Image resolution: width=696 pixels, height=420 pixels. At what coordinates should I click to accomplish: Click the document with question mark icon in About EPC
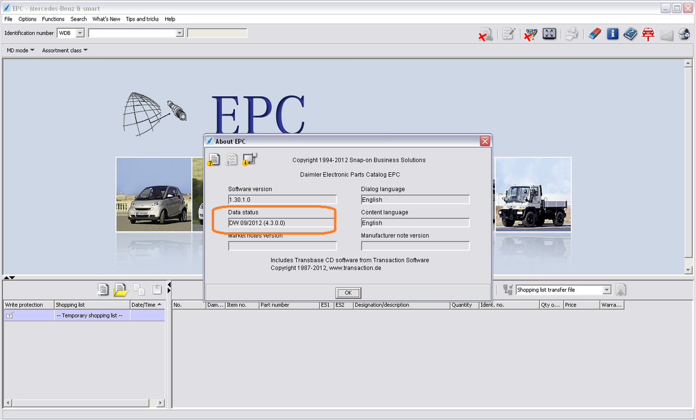(x=214, y=159)
